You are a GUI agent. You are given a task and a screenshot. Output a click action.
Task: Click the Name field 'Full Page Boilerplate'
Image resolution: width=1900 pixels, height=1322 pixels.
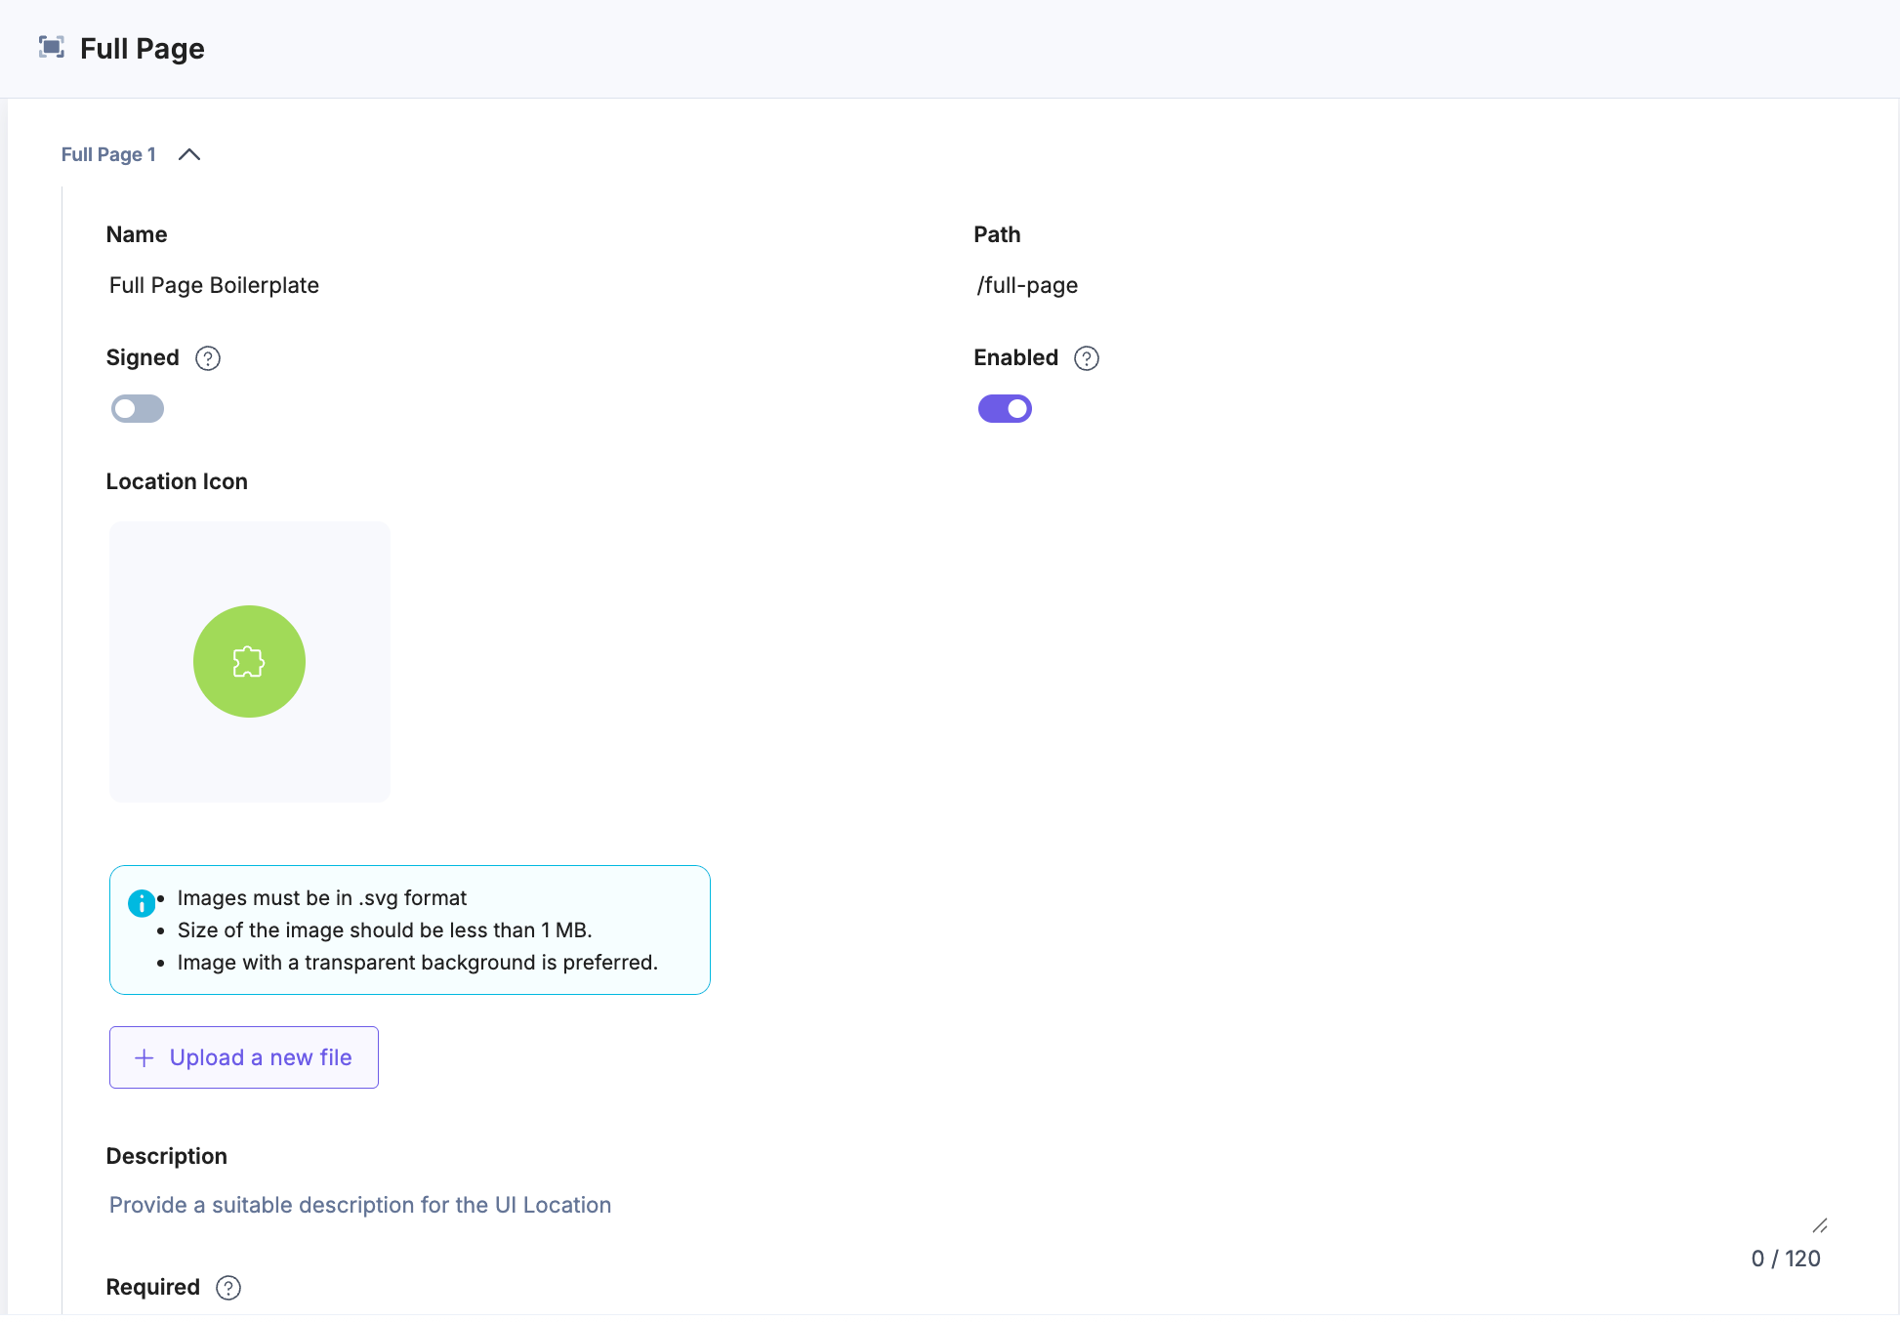coord(214,285)
